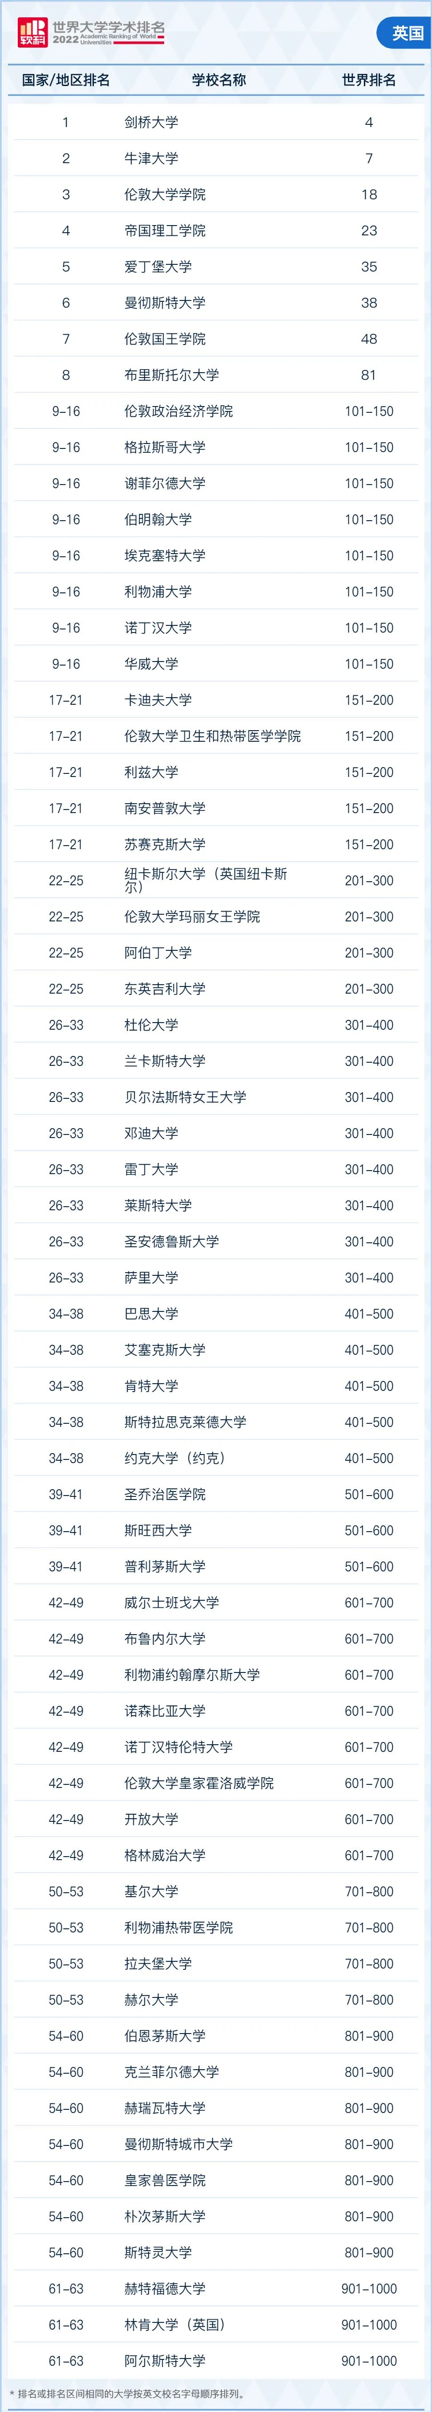Click 贝尔法斯特女王大学 school name
The height and width of the screenshot is (2412, 432).
[185, 1097]
